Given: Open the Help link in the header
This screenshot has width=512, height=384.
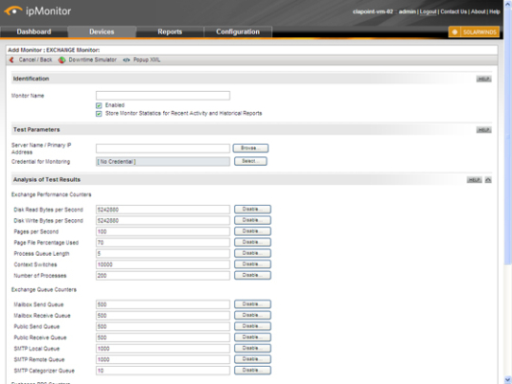Looking at the screenshot, I should (495, 11).
